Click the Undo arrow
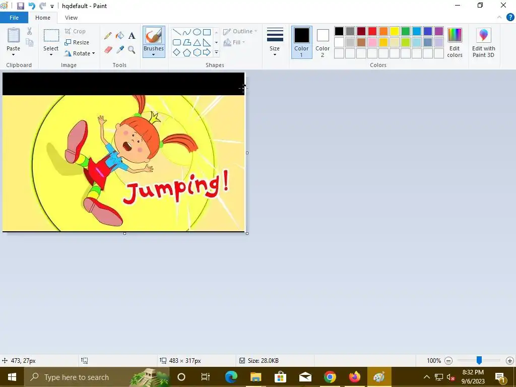 pos(32,6)
